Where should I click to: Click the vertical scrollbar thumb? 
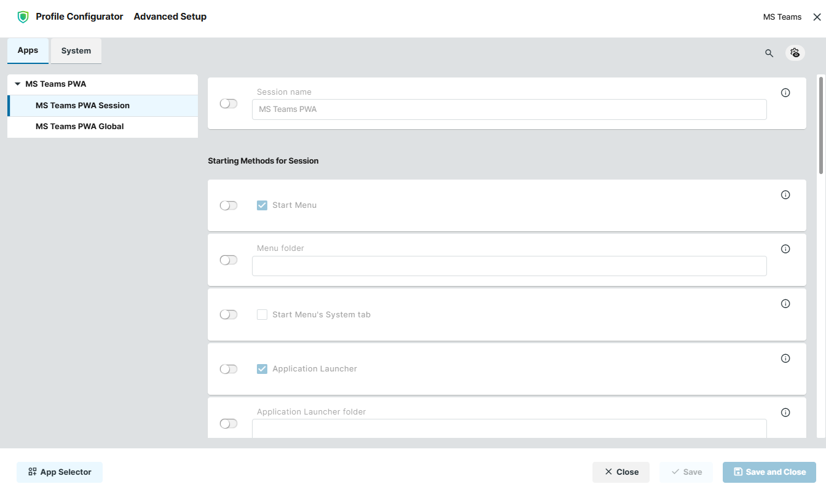tap(821, 125)
